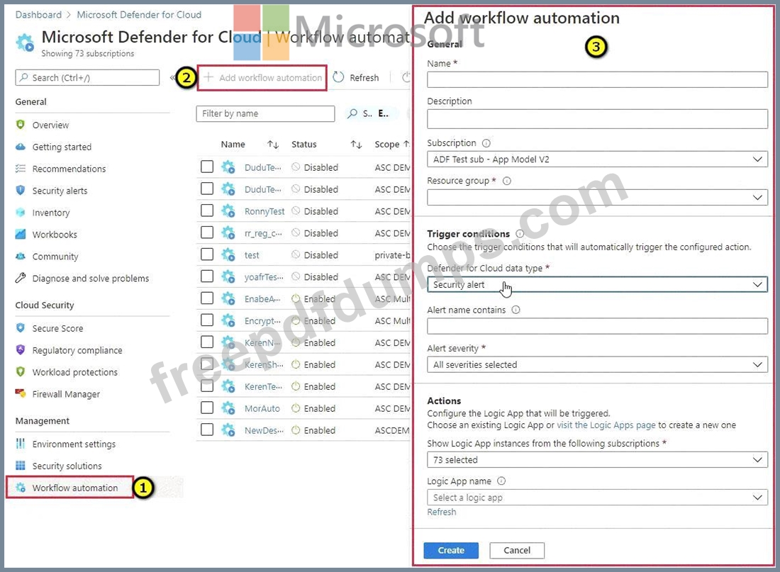The height and width of the screenshot is (572, 780).
Task: Follow the visit the Logic Apps page link
Action: 606,425
